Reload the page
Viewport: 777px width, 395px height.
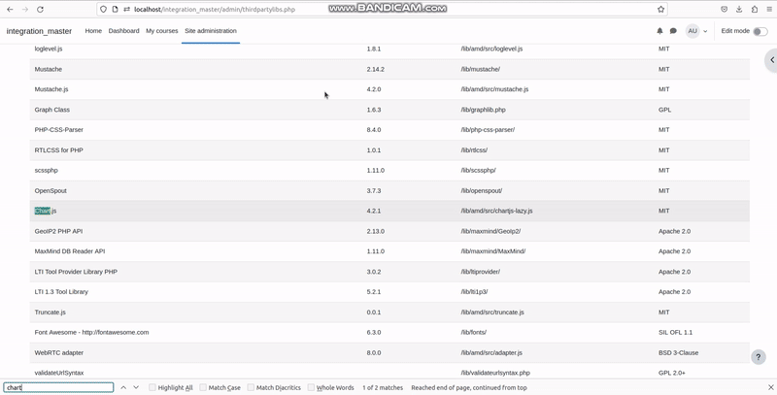pos(40,10)
